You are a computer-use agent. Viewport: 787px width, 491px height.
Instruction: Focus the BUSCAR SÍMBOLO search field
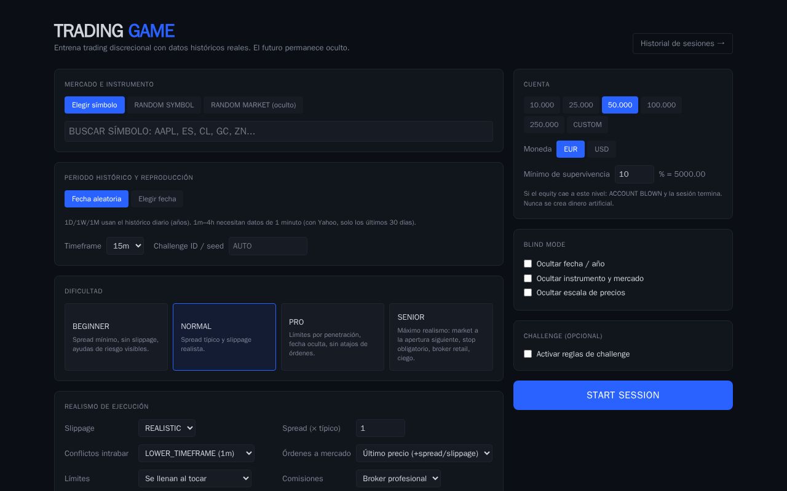click(x=279, y=131)
